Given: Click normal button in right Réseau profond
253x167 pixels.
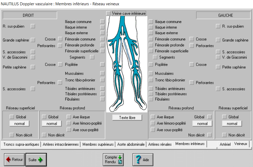Looking at the screenshot, I should (52, 123).
